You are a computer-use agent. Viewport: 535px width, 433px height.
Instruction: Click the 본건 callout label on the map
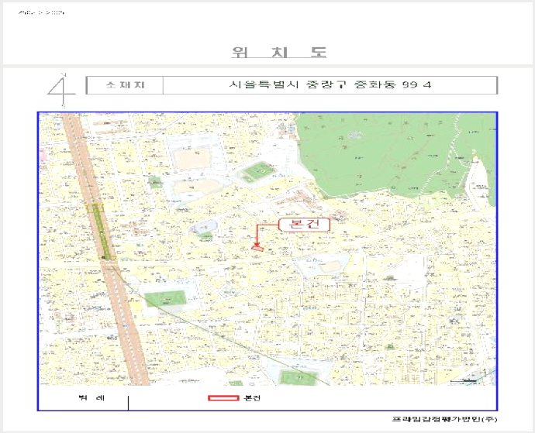[x=305, y=225]
